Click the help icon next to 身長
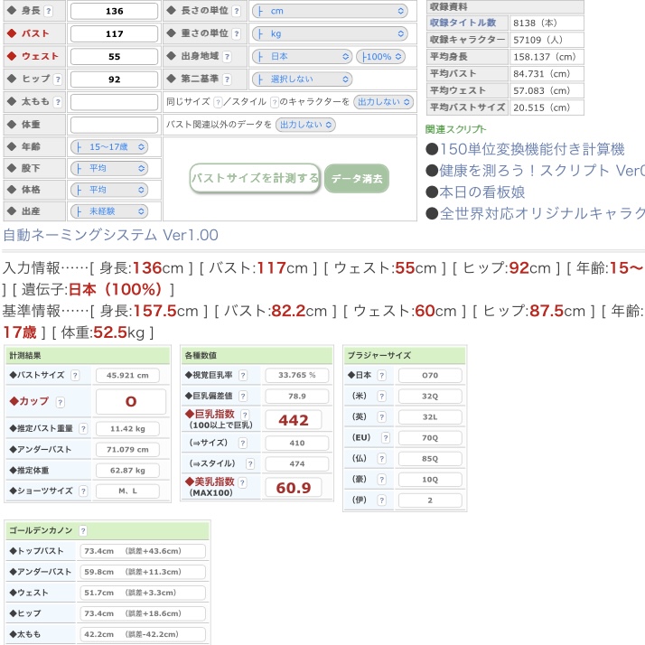Image resolution: width=645 pixels, height=645 pixels. (x=49, y=12)
